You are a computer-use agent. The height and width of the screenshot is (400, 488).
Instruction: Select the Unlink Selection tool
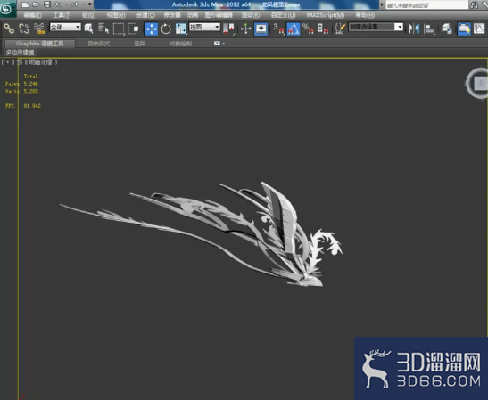tap(24, 29)
